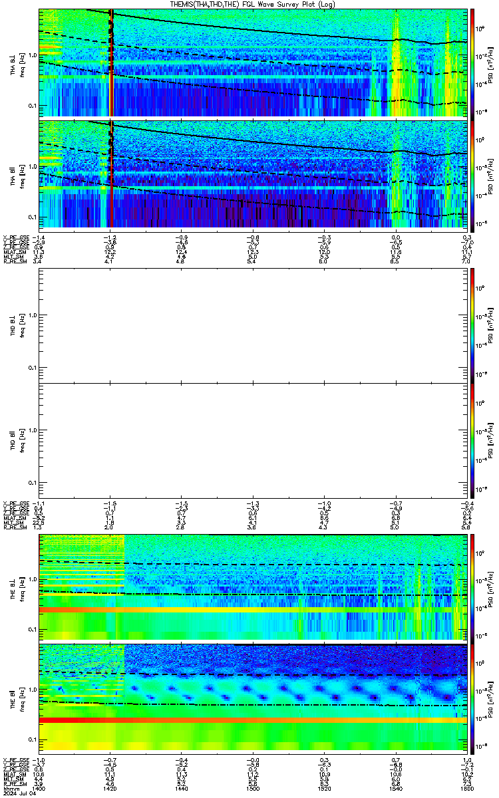The image size is (499, 798).
Task: Click X_RE_GSE row label under the THA panels
Action: 15,237
